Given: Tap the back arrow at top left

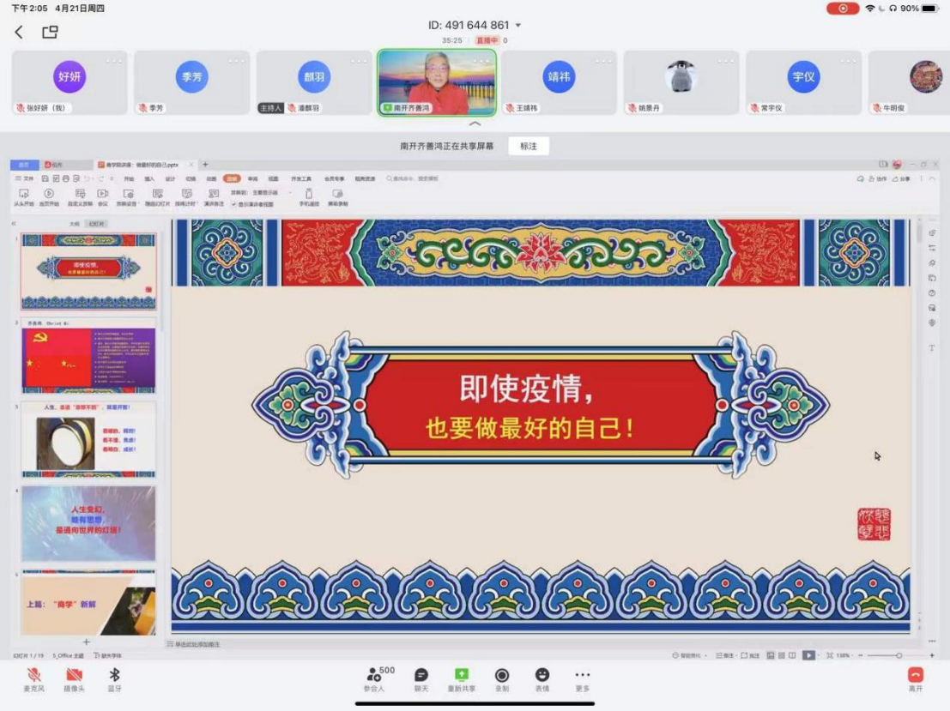Looking at the screenshot, I should (19, 33).
